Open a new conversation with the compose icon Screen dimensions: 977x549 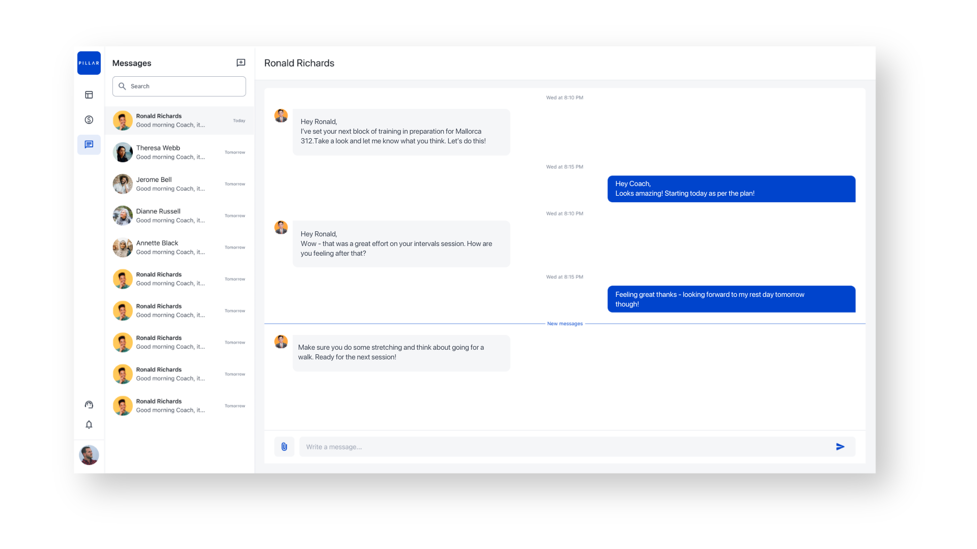pyautogui.click(x=241, y=63)
